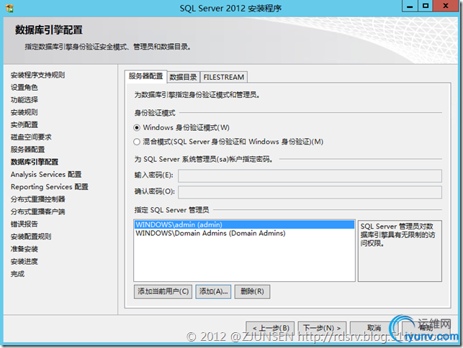463x348 pixels.
Task: Select WINDOWS\admin (admin) in the list
Action: (244, 225)
